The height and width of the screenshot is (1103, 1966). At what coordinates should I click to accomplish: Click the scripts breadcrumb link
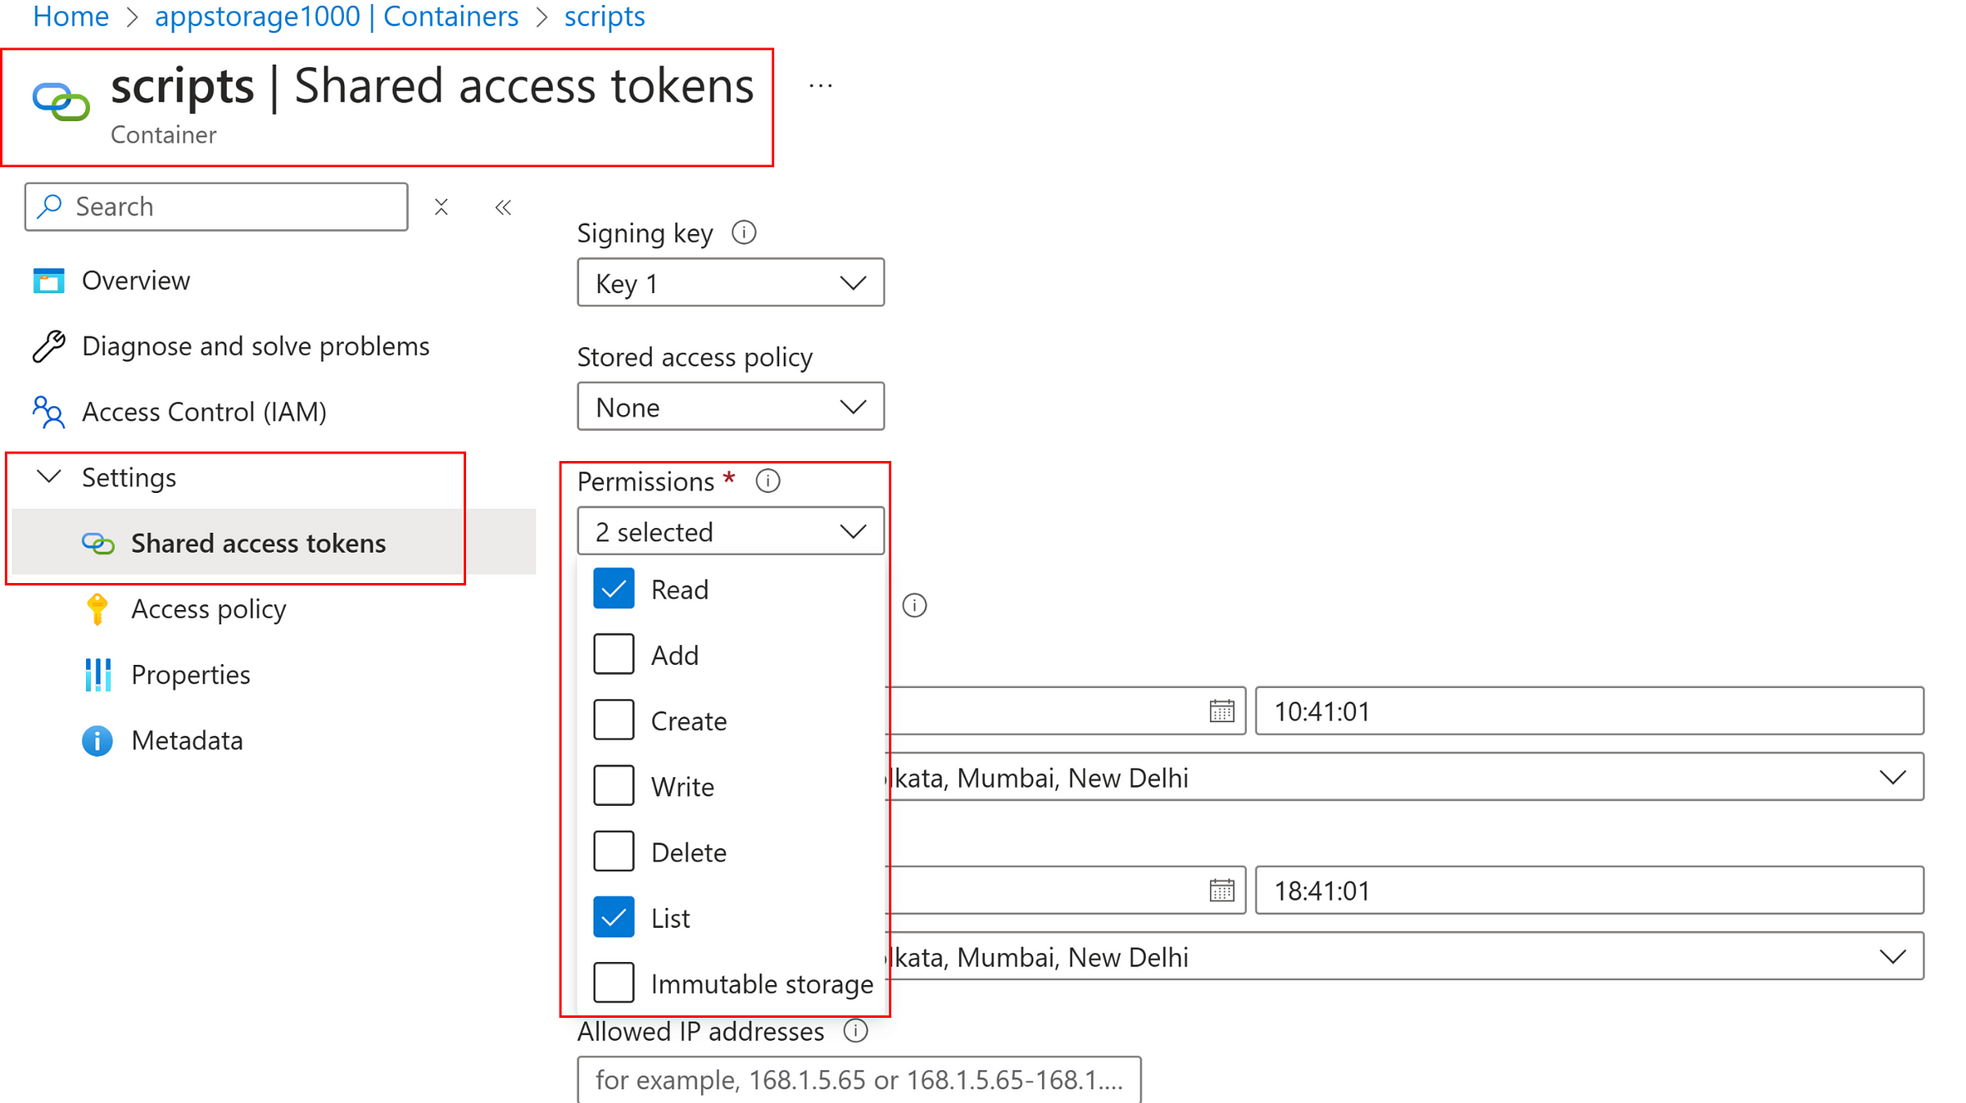pos(605,16)
